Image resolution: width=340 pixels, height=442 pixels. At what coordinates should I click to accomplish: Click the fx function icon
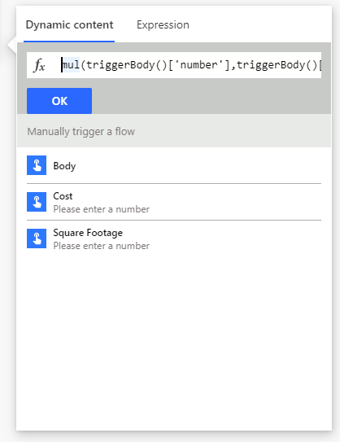[x=39, y=65]
